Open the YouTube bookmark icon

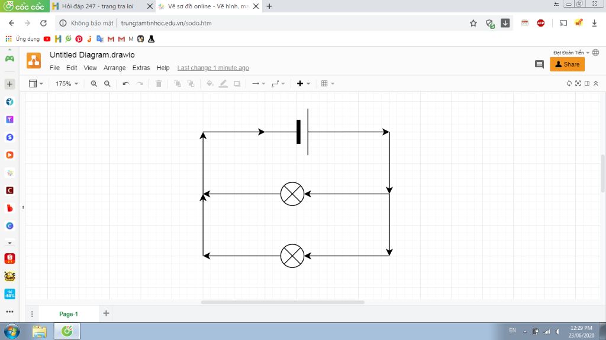click(x=47, y=39)
